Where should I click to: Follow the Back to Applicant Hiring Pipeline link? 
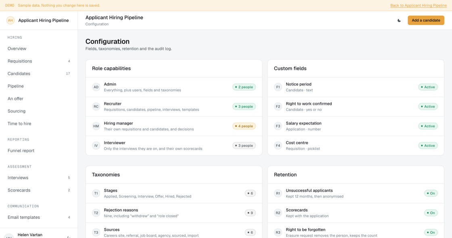pos(418,6)
